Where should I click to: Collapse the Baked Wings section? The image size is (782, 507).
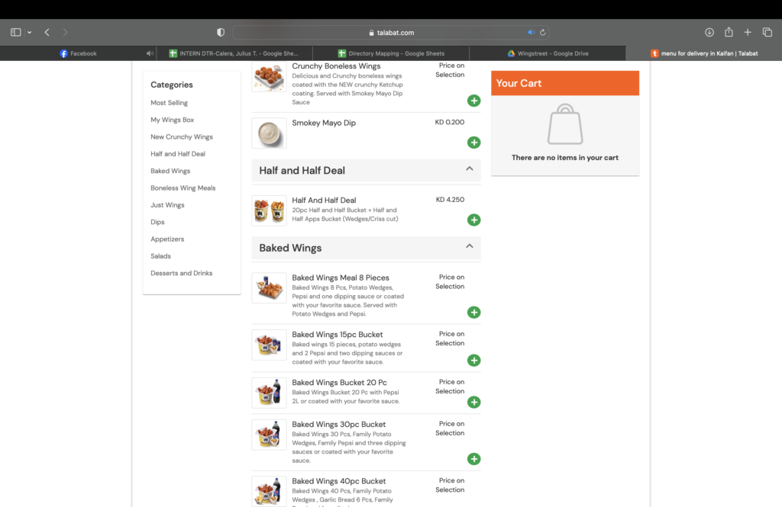tap(470, 247)
